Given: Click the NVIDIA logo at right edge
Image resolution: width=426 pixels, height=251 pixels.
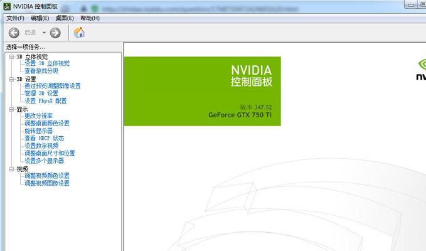Looking at the screenshot, I should (x=422, y=70).
